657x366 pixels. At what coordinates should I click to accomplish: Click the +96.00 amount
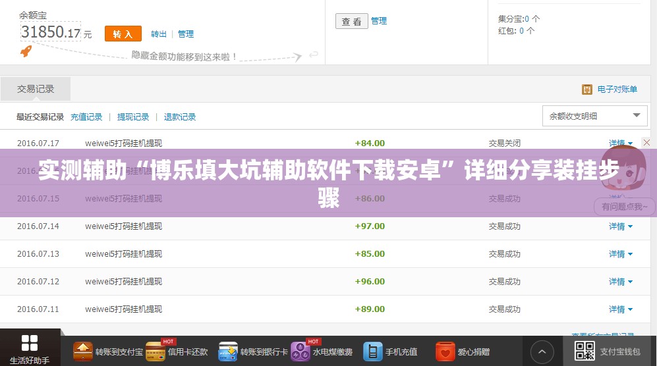click(x=370, y=281)
